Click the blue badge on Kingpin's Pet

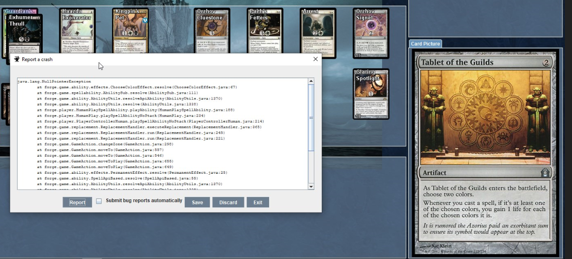tap(145, 20)
